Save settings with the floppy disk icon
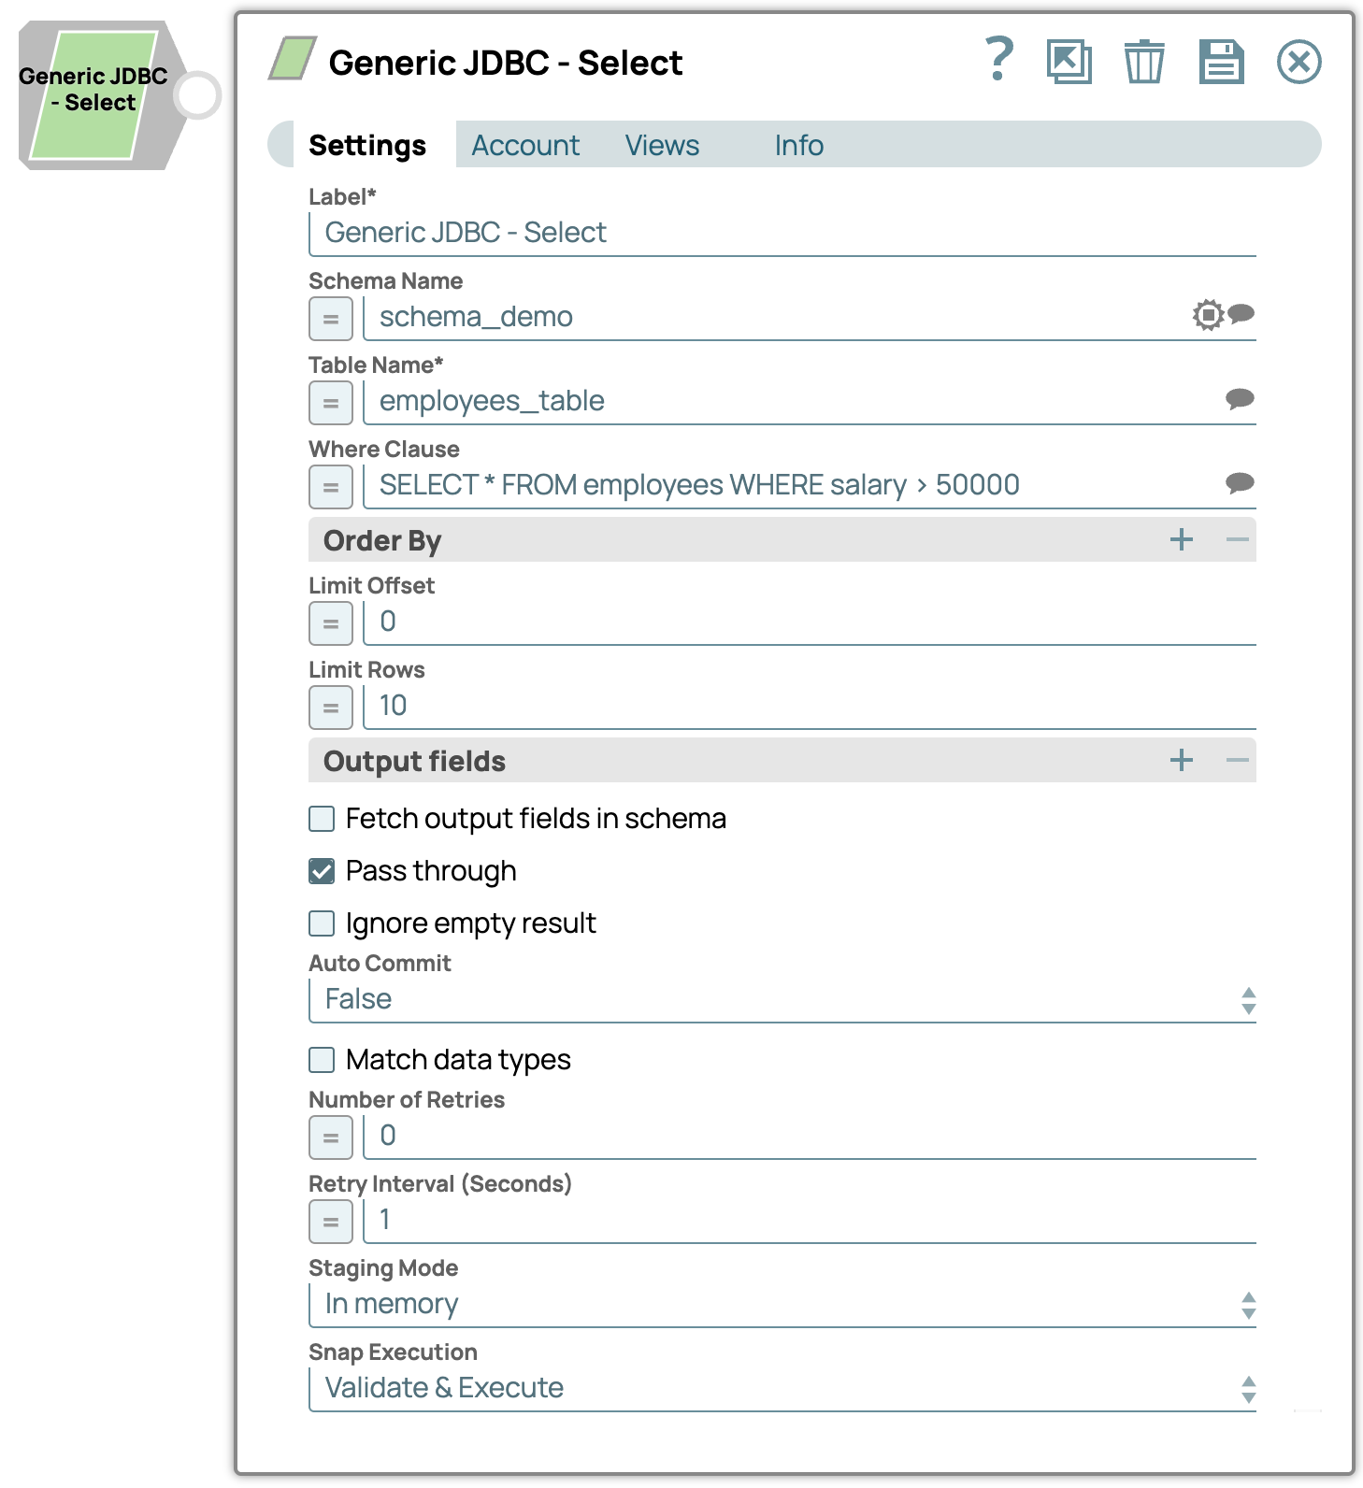The height and width of the screenshot is (1488, 1363). coord(1221,63)
